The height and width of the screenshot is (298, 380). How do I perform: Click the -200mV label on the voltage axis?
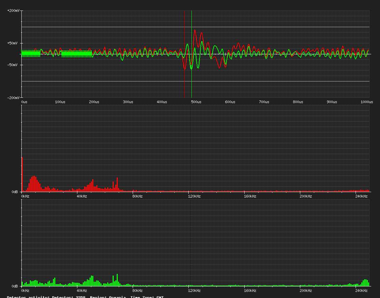[13, 98]
